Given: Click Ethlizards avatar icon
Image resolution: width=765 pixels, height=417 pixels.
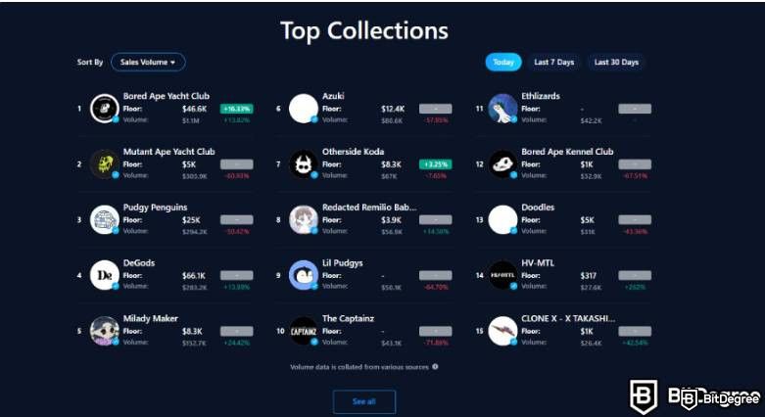Looking at the screenshot, I should point(502,109).
